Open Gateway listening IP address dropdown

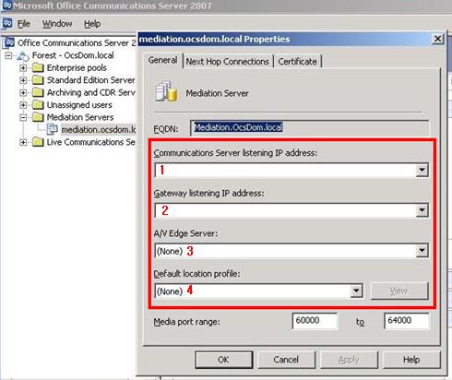coord(422,210)
